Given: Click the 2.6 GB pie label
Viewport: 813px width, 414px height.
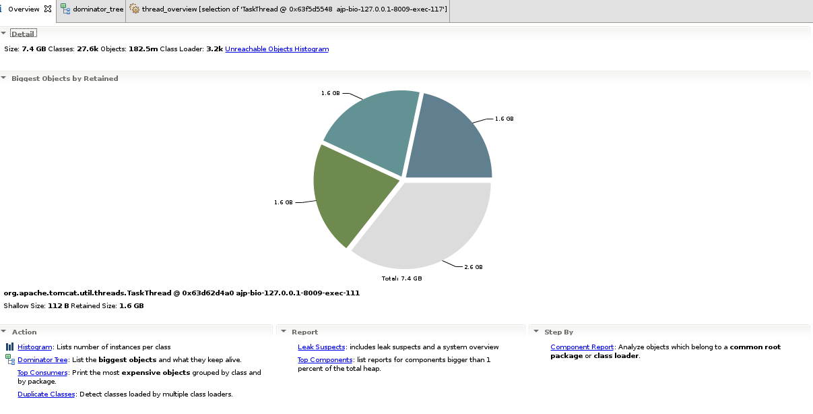Looking at the screenshot, I should tap(474, 267).
